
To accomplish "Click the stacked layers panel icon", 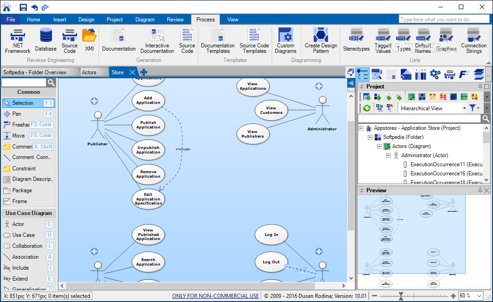I will point(479,74).
